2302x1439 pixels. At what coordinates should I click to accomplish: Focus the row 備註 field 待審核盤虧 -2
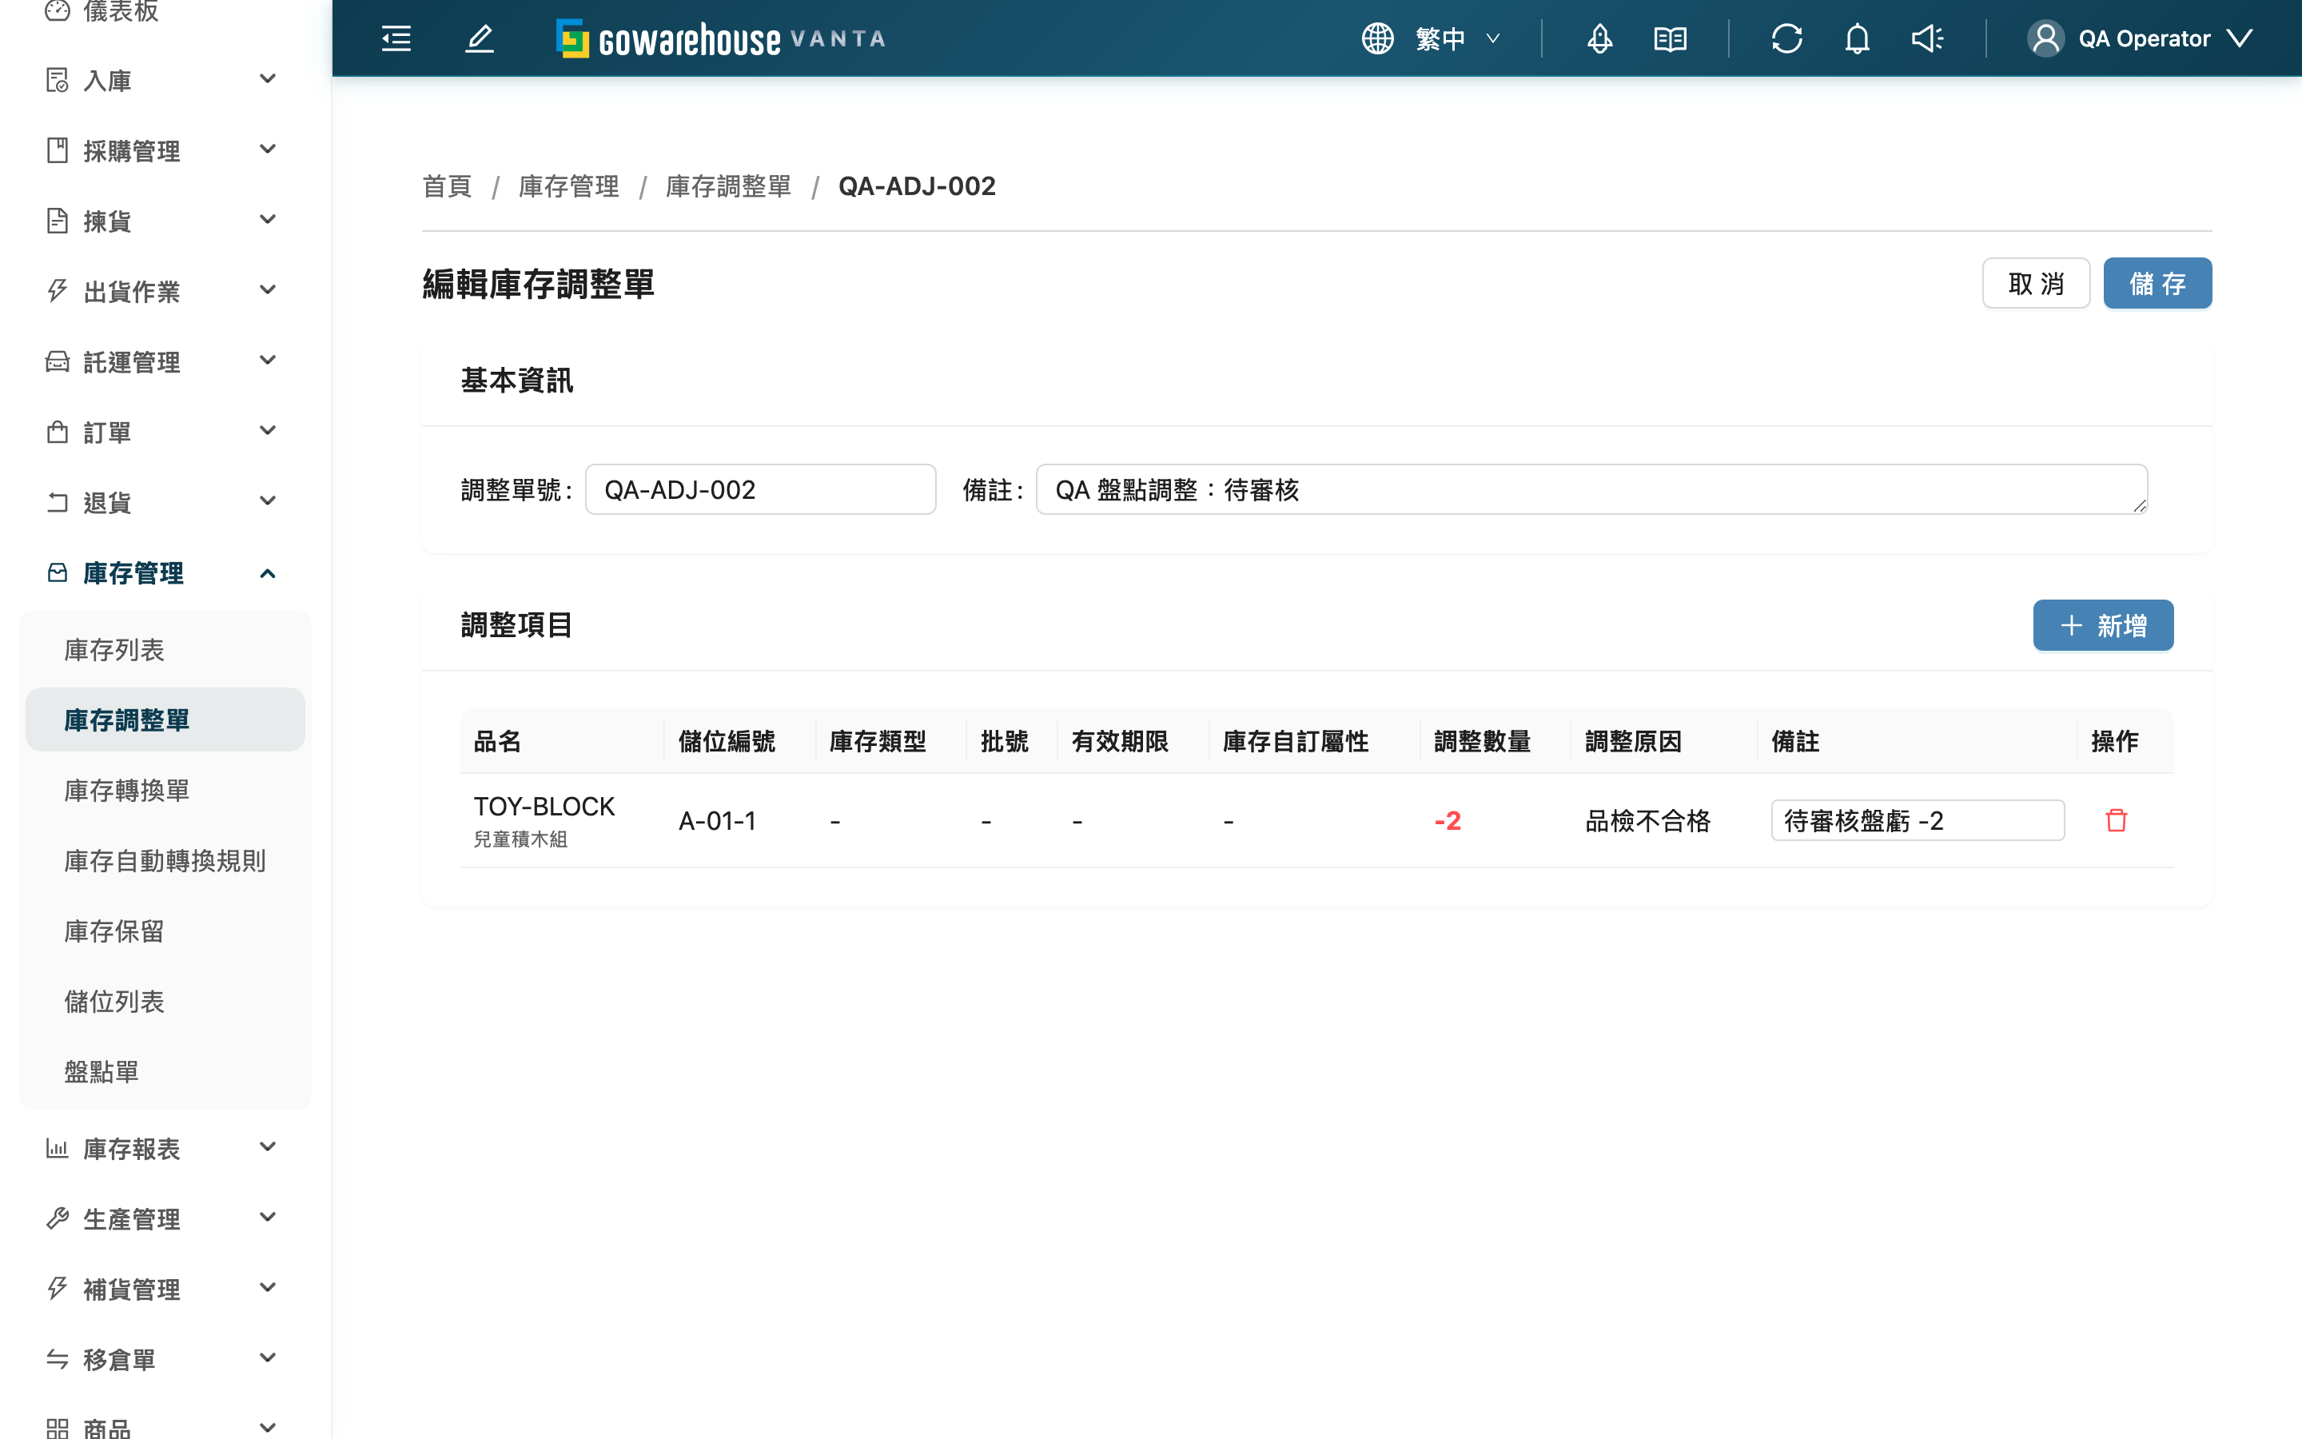coord(1917,820)
